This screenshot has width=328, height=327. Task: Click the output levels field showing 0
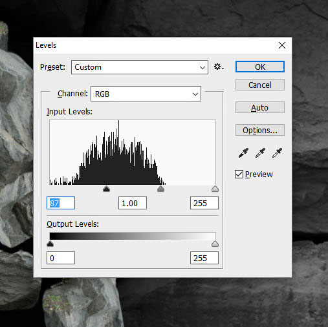point(61,258)
